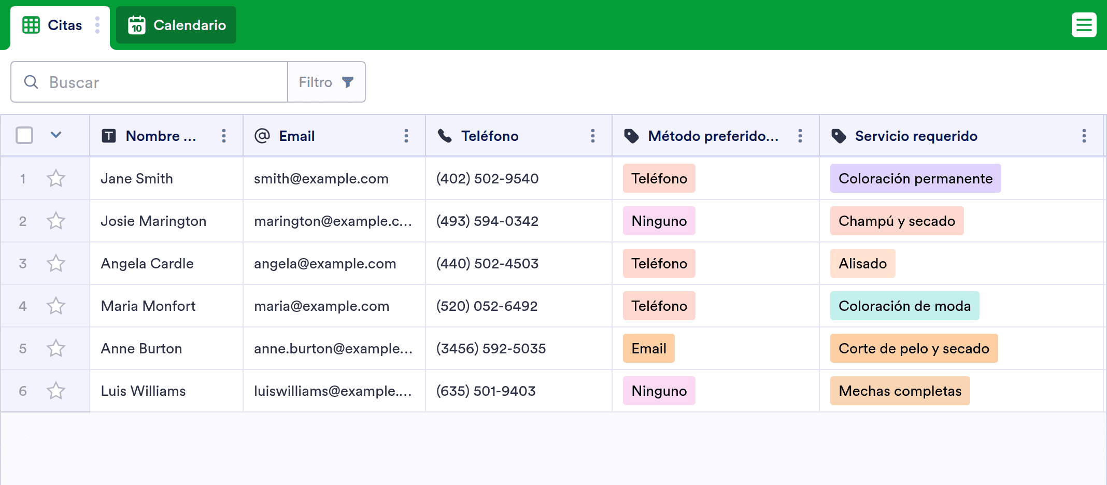This screenshot has height=485, width=1107.
Task: Open the Email method tag for Anne Burton
Action: pos(648,348)
